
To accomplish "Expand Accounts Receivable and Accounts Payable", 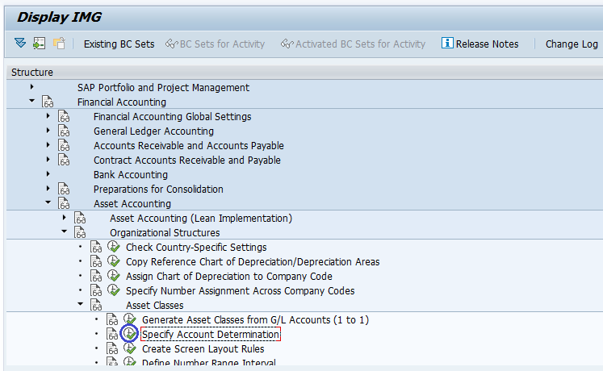I will 48,145.
